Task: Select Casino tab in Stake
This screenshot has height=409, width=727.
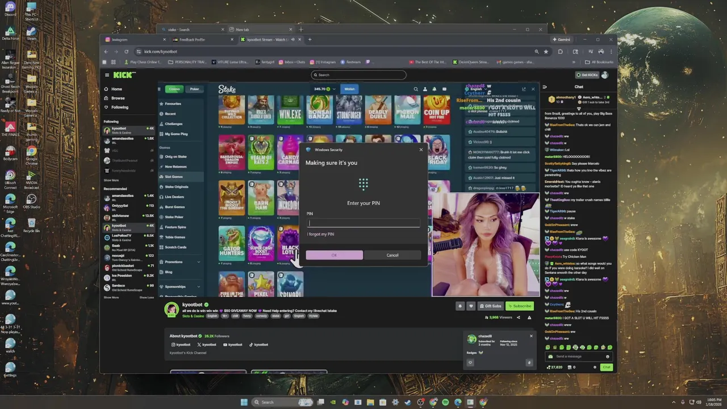Action: (174, 89)
